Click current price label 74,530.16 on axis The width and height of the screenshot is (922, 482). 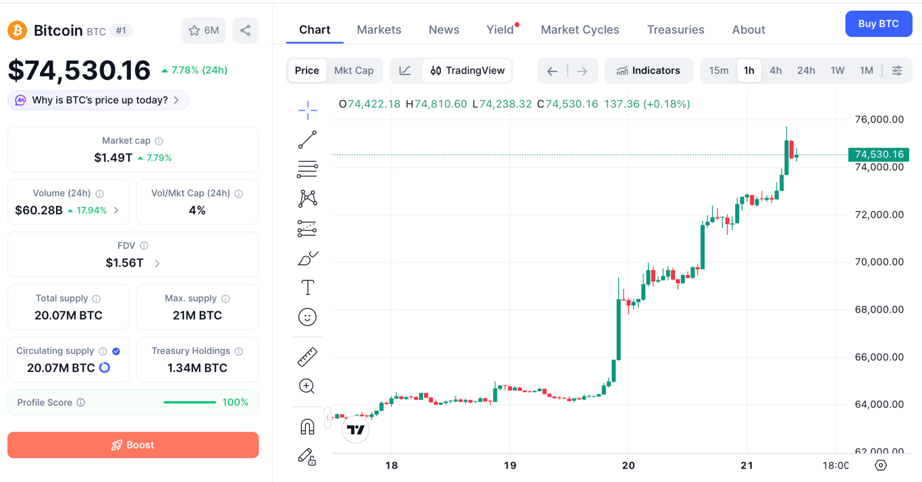pos(879,154)
